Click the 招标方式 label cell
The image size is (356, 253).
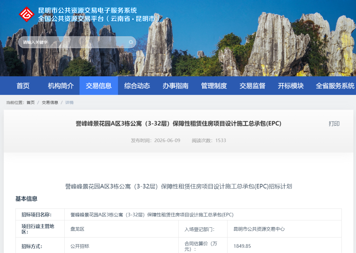pos(40,246)
